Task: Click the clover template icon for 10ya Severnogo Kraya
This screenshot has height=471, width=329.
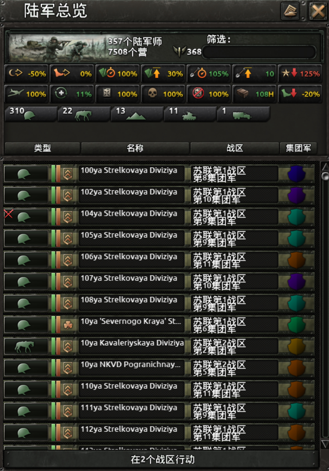Action: point(68,325)
